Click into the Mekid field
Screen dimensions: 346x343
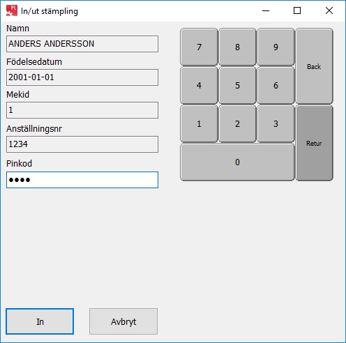click(82, 110)
